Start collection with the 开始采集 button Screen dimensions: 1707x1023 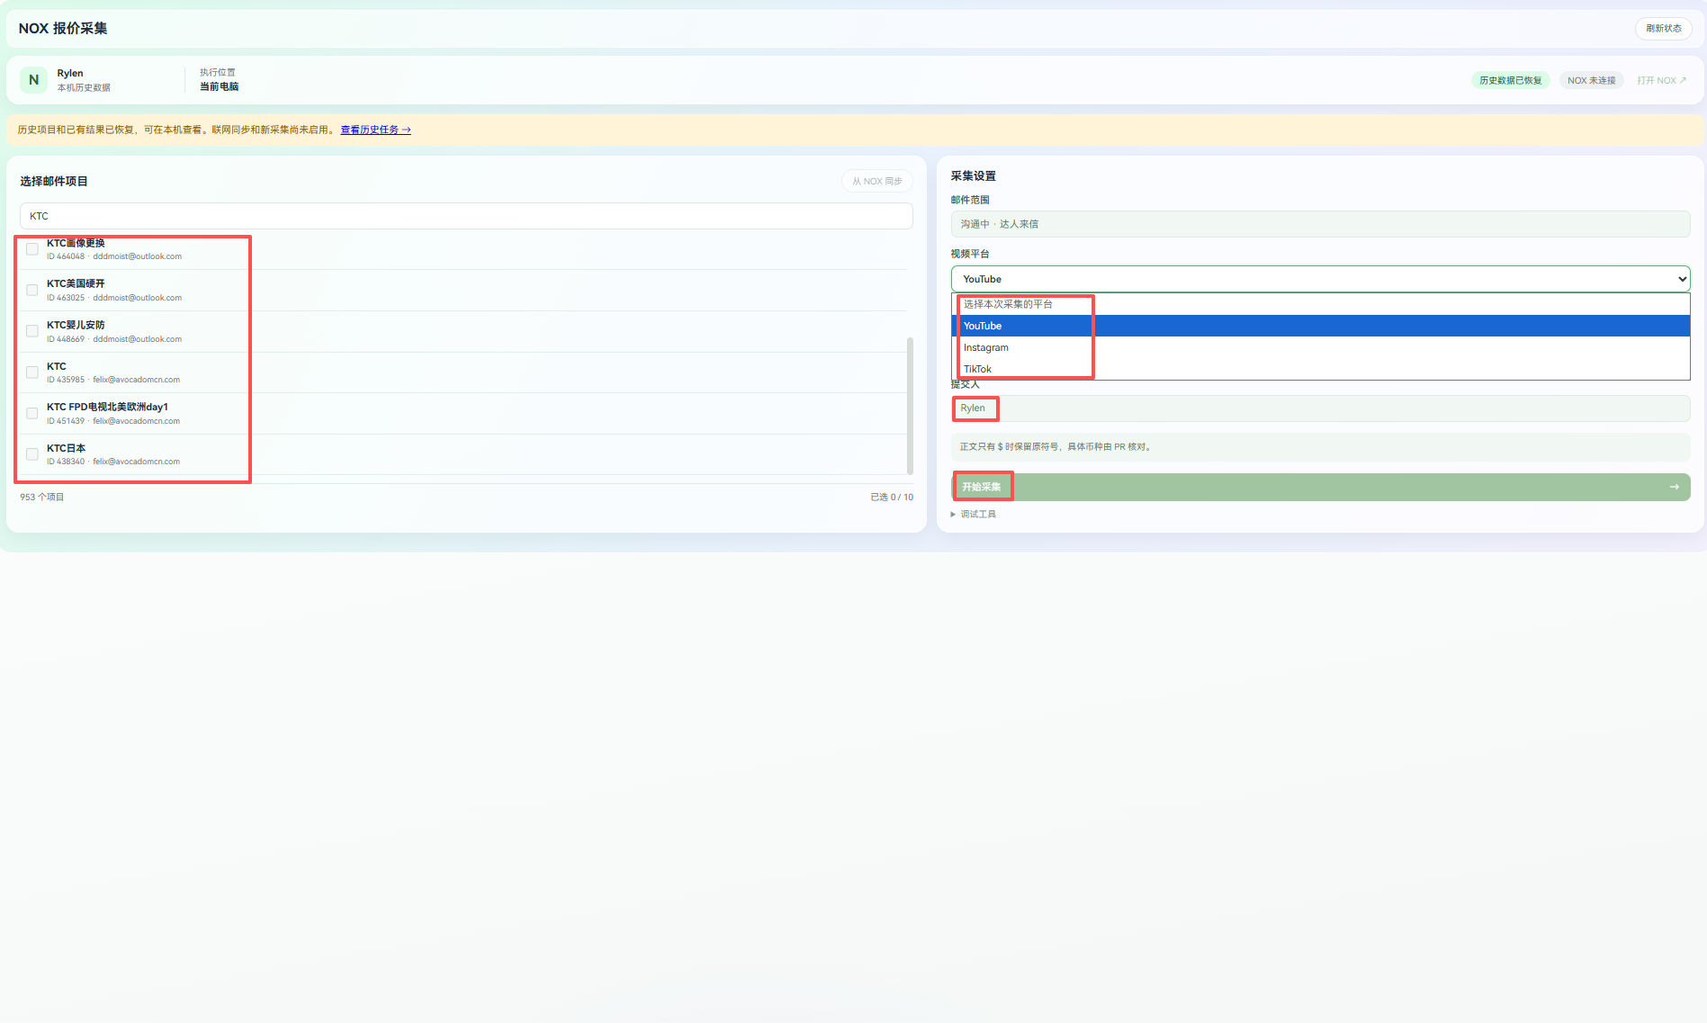point(1320,487)
